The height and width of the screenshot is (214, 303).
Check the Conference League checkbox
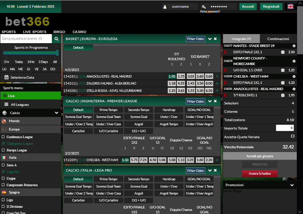click(3, 137)
